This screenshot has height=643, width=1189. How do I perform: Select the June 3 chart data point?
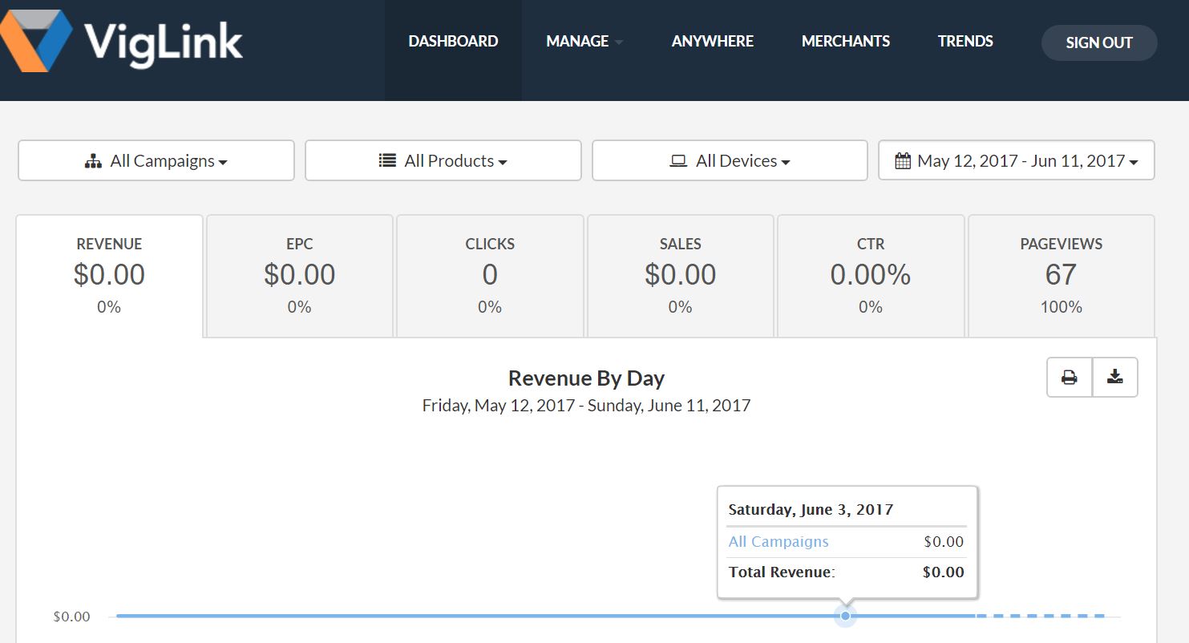tap(845, 616)
